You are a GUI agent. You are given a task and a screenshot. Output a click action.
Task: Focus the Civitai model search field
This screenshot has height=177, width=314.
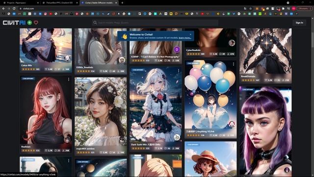[155, 23]
